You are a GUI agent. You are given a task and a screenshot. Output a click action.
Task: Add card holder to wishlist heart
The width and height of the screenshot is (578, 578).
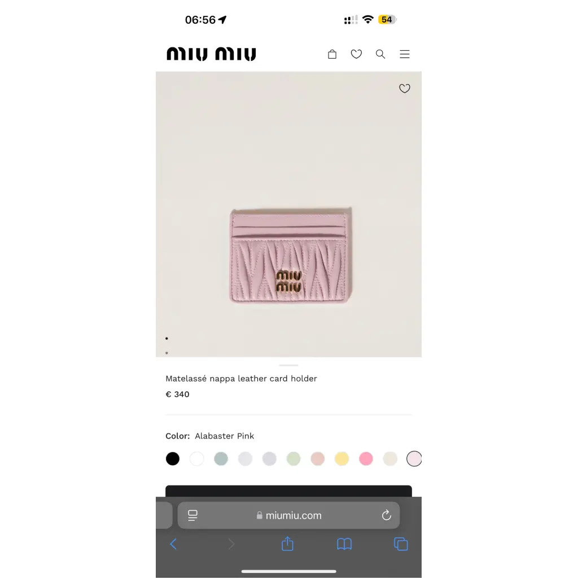click(x=404, y=89)
